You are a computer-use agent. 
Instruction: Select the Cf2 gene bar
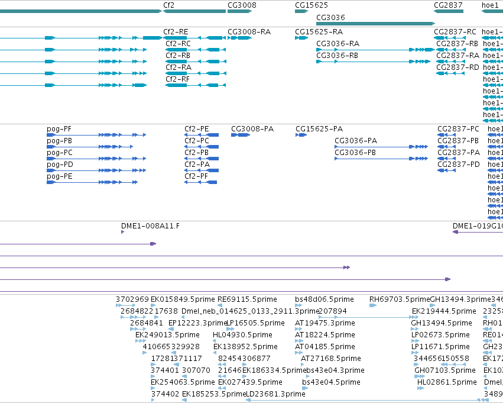[x=194, y=11]
